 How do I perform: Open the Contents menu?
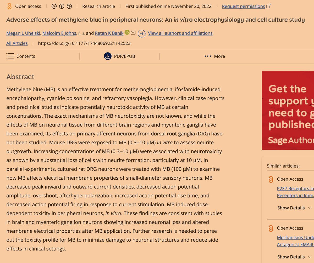pos(25,56)
